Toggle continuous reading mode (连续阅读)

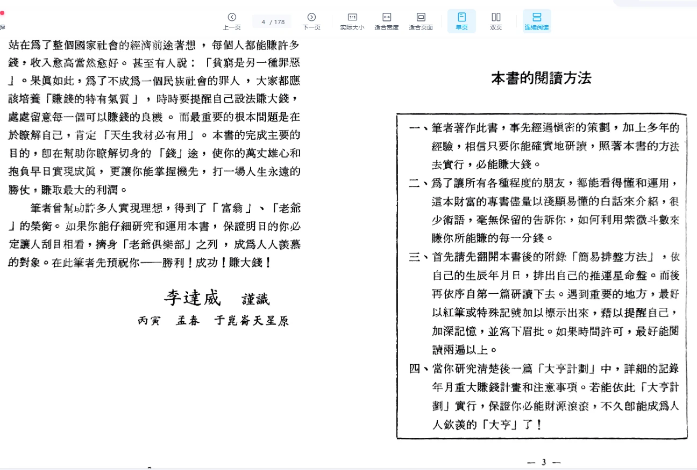pyautogui.click(x=537, y=21)
